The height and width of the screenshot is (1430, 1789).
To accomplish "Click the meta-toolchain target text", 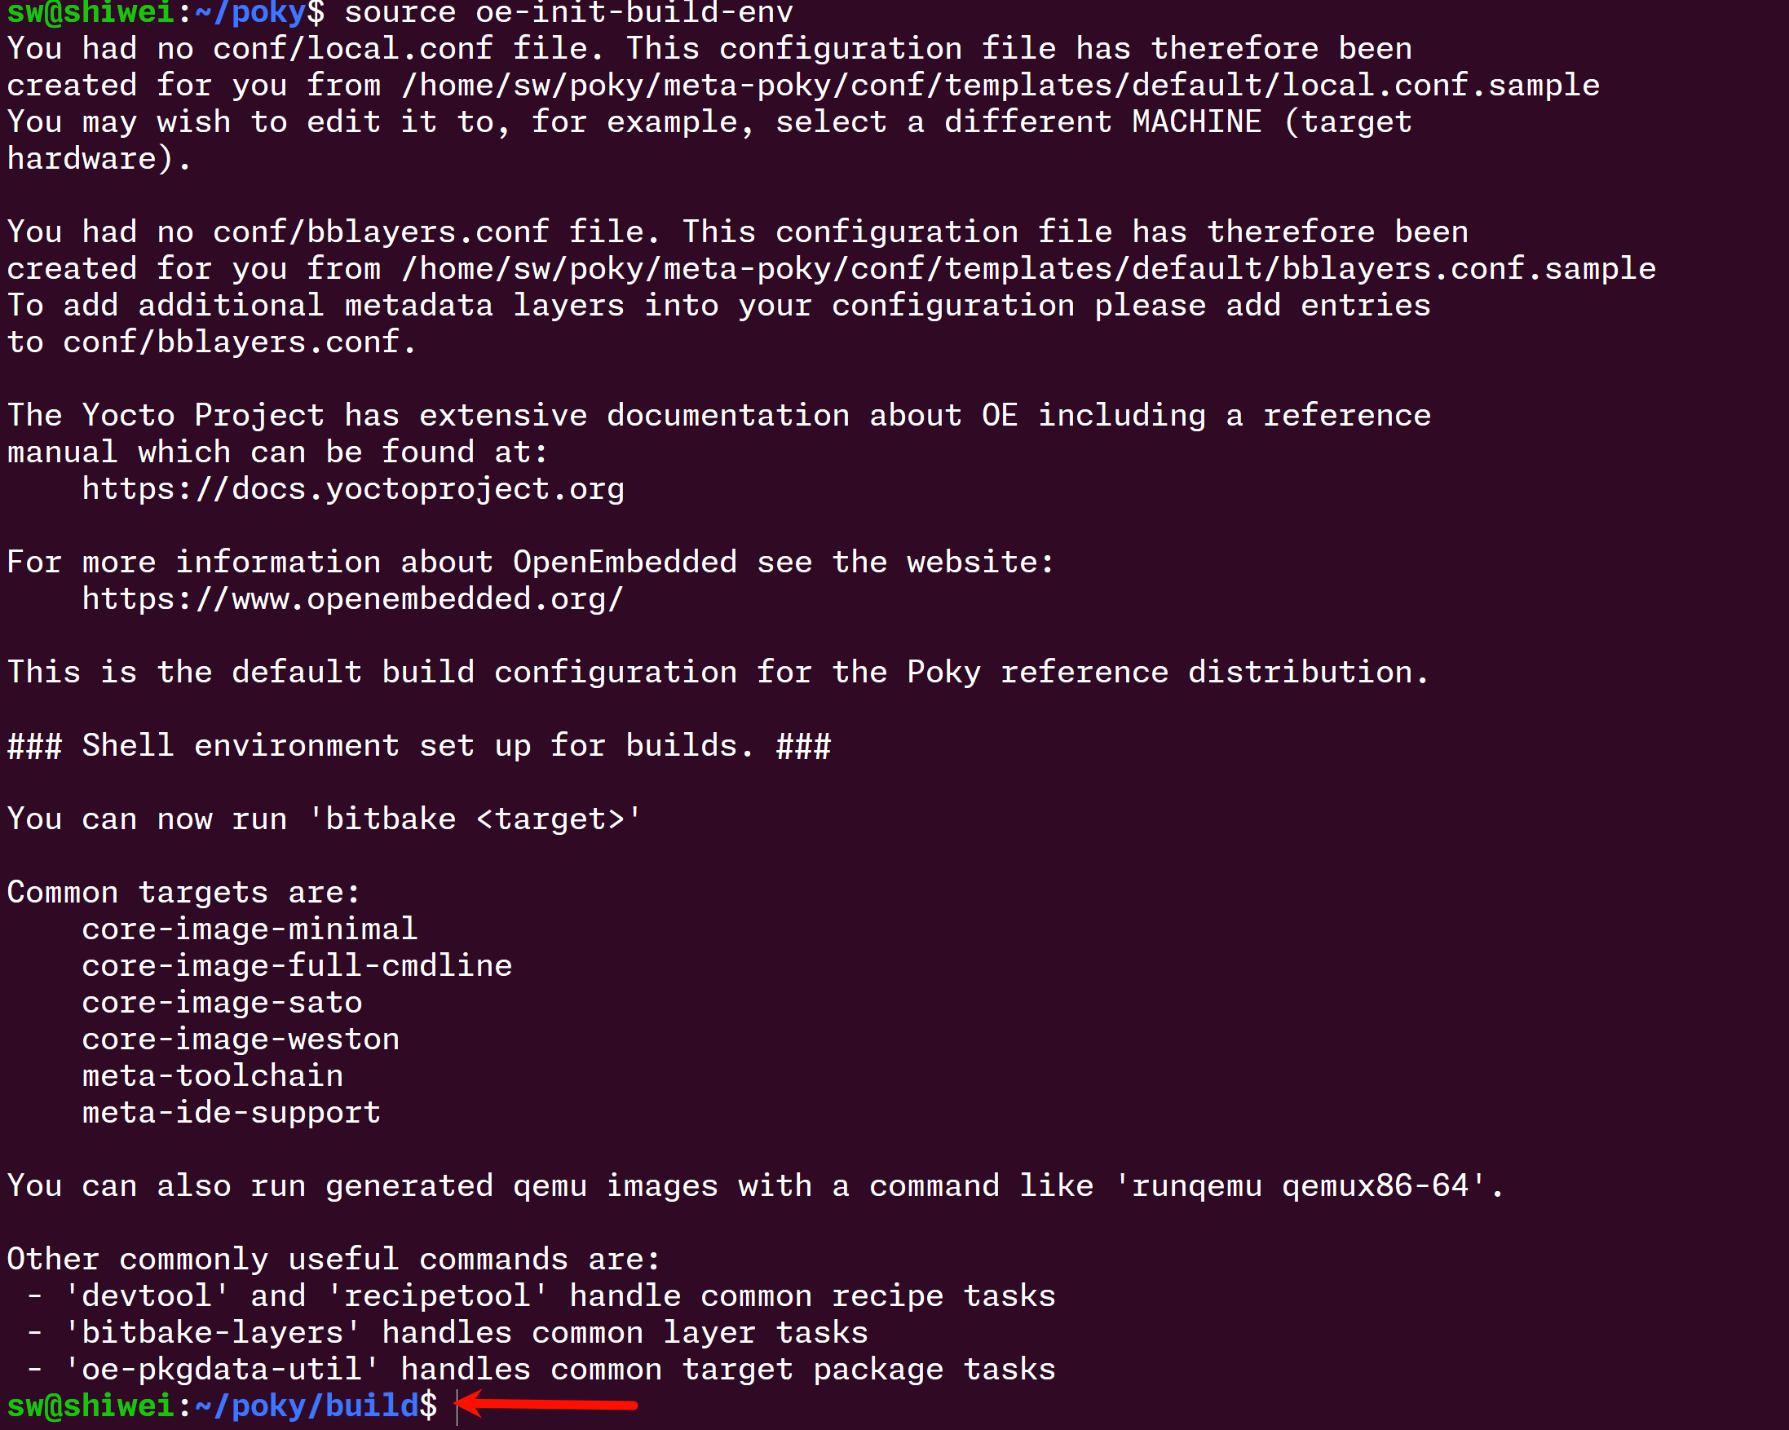I will coord(213,1076).
